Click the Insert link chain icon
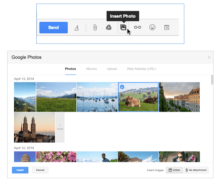 137,28
